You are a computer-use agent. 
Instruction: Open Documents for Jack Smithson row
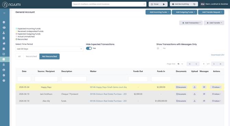point(181,94)
